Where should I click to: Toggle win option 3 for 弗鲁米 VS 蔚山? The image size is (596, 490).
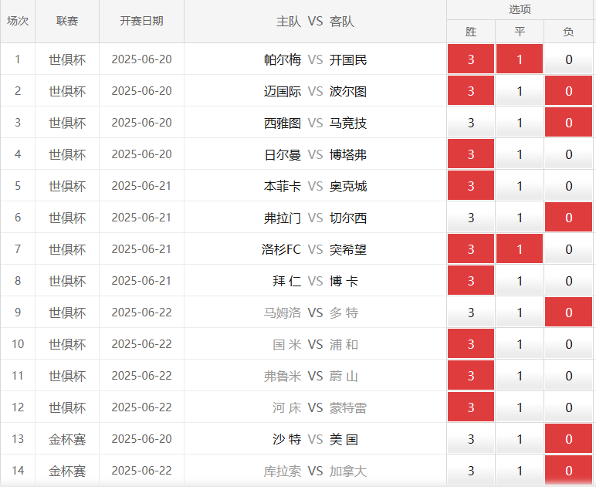pyautogui.click(x=471, y=375)
